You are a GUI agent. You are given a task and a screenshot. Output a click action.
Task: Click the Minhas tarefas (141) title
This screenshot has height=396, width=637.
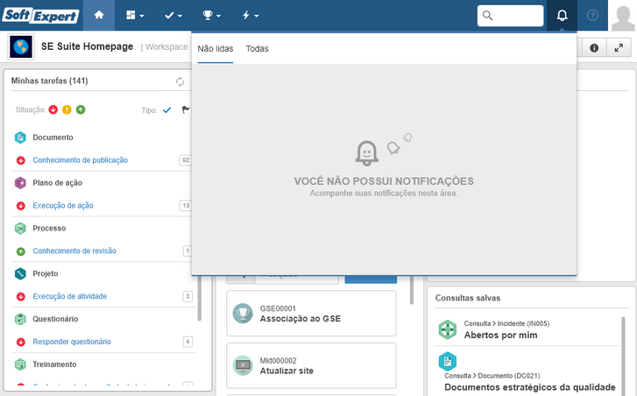(x=50, y=81)
